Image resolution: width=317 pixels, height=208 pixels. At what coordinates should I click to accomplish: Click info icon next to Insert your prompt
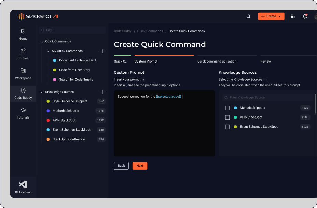coord(144,80)
